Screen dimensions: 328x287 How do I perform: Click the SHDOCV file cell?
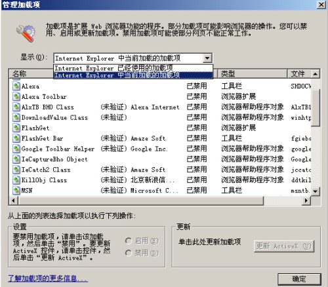point(301,86)
